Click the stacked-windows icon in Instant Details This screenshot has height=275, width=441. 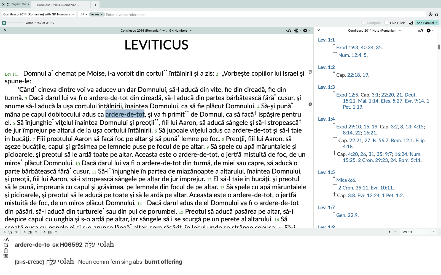click(x=6, y=256)
